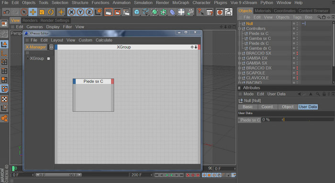Toggle rotation keyframe recording button
The image size is (335, 183).
coord(214,175)
